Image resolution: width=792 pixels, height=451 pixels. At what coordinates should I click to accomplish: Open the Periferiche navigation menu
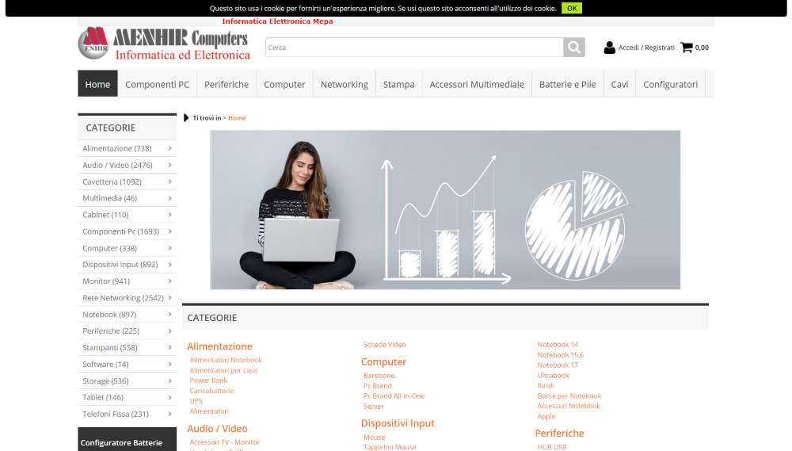pos(227,84)
